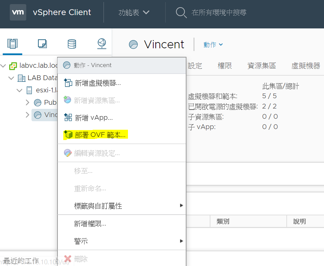Image resolution: width=324 pixels, height=266 pixels.
Task: Switch to VMs and Templates view icon
Action: pyautogui.click(x=42, y=44)
